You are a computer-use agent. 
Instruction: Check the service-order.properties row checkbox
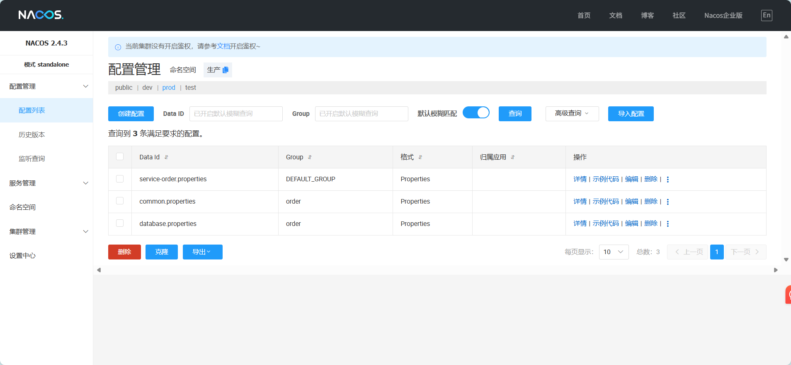tap(120, 179)
